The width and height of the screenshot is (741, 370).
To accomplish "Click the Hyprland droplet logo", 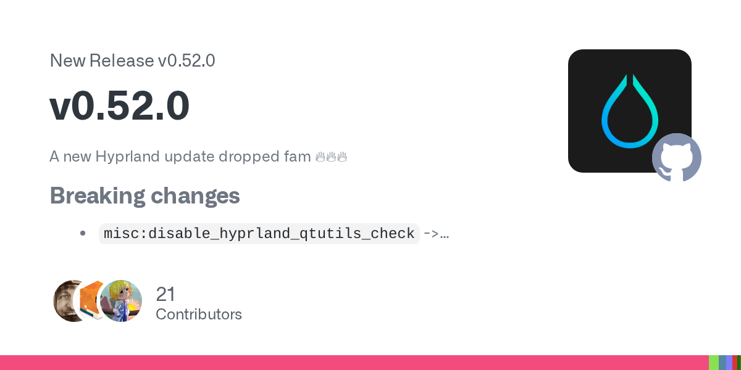I will [x=629, y=111].
